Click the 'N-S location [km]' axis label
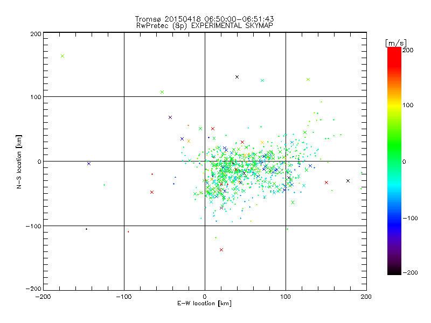Image resolution: width=431 pixels, height=323 pixels. pyautogui.click(x=19, y=161)
